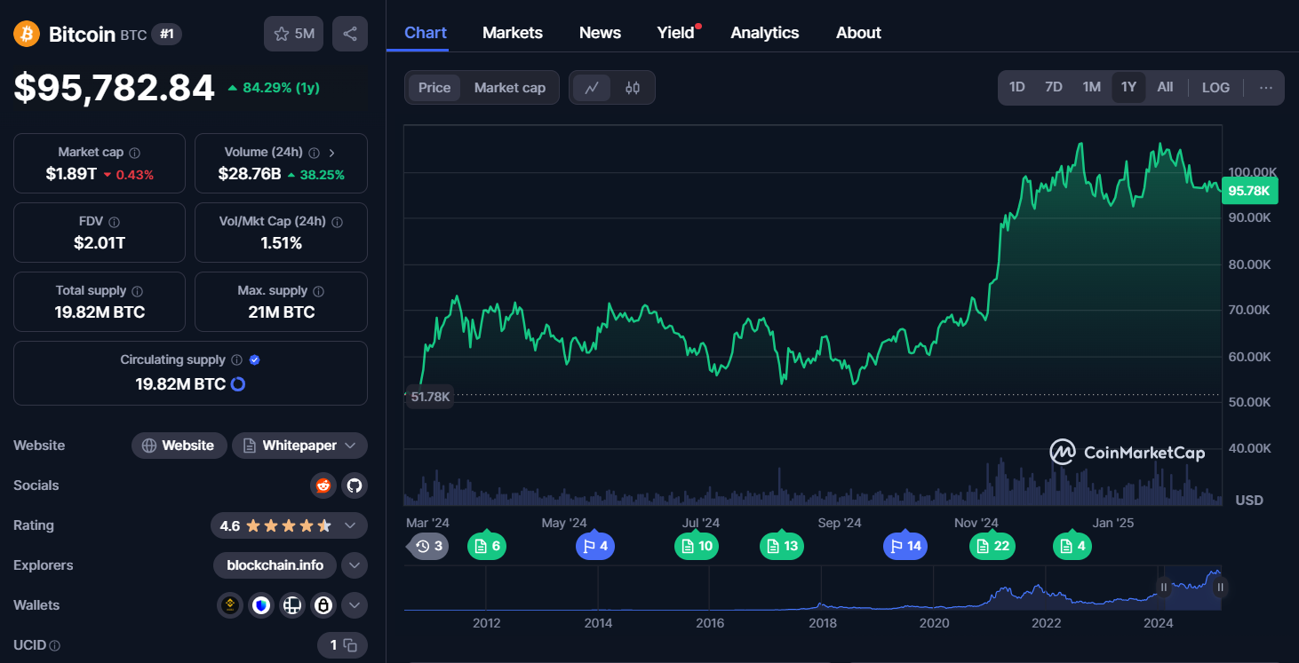Image resolution: width=1299 pixels, height=663 pixels.
Task: Click the news marker labeled 22
Action: click(992, 546)
